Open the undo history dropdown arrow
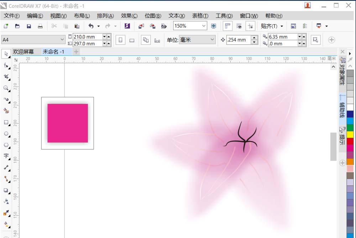Screen dimensions: 356x238 (x=99, y=26)
